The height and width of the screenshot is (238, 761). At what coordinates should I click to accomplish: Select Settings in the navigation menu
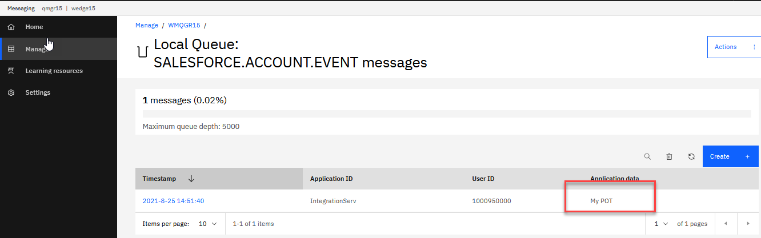(38, 92)
